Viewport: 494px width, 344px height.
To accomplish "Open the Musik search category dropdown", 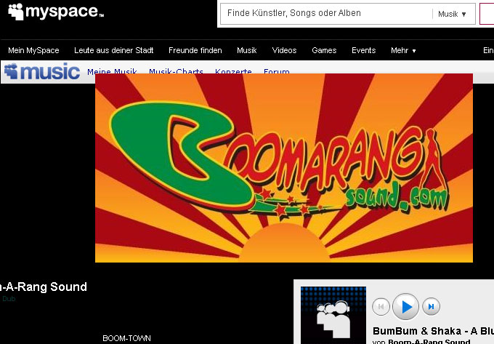I will (x=452, y=15).
